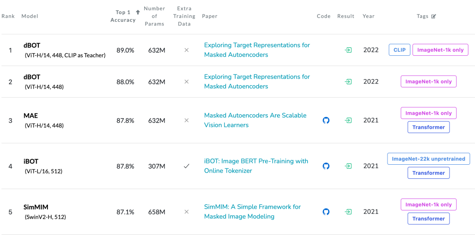
Task: Open GitHub code icon for MAE
Action: tap(326, 120)
